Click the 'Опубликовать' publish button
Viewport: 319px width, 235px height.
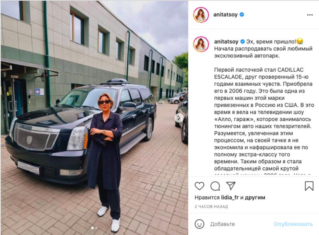coord(293,224)
